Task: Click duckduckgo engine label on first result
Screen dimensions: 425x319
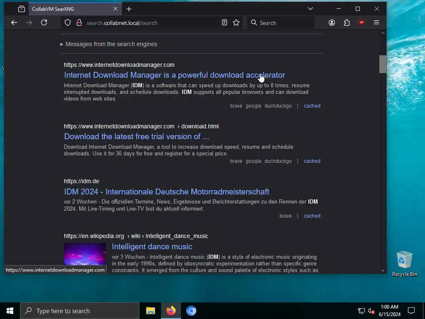Action: (278, 106)
